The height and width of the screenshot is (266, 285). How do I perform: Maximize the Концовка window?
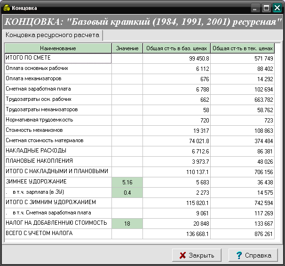click(x=266, y=8)
